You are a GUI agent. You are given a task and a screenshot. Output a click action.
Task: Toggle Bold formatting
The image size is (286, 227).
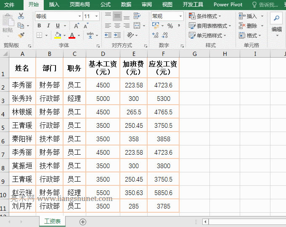tap(39, 26)
